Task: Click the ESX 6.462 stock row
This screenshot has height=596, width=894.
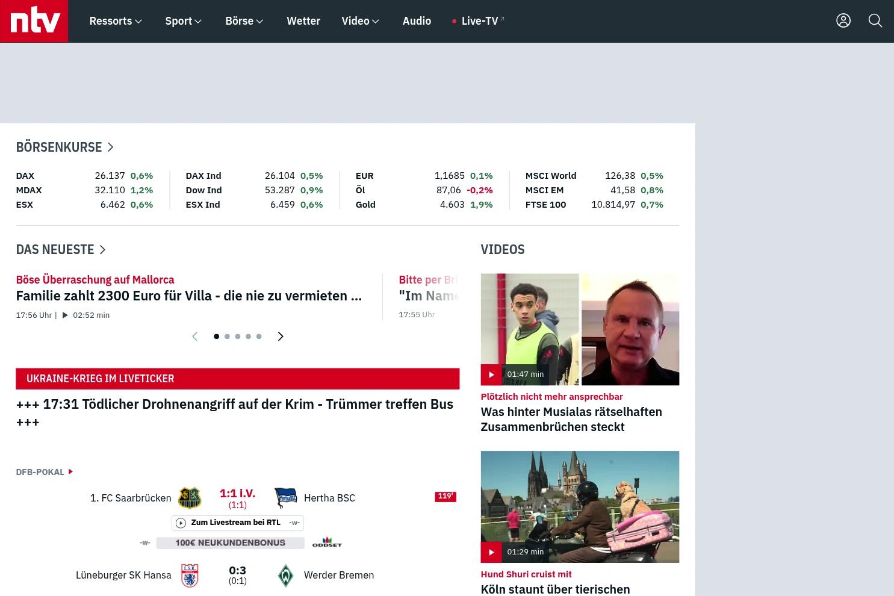Action: click(84, 205)
